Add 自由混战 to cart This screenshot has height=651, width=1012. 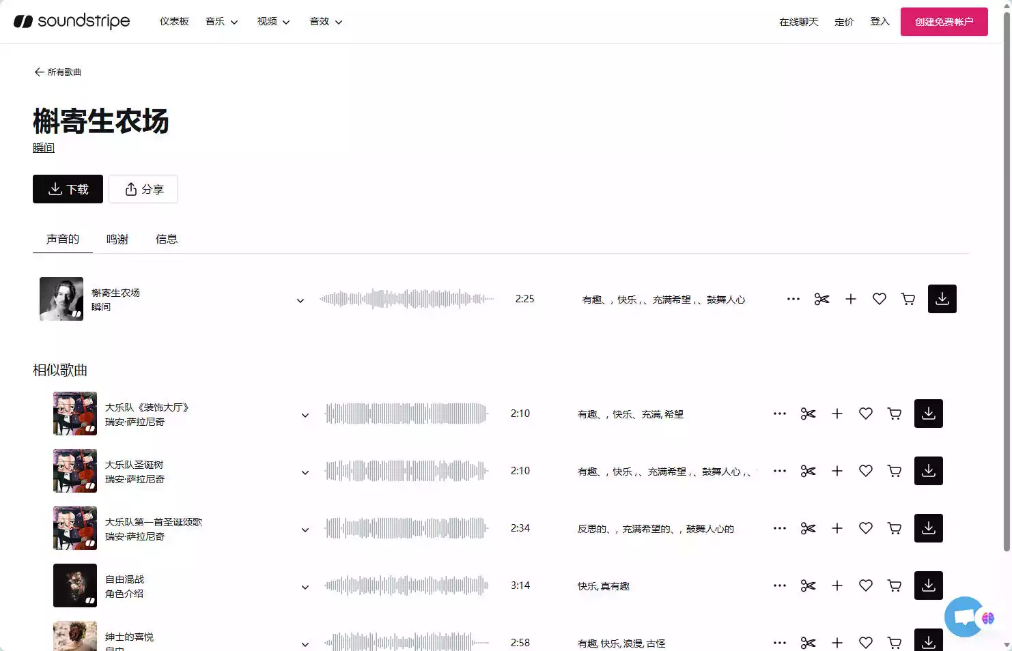coord(895,585)
